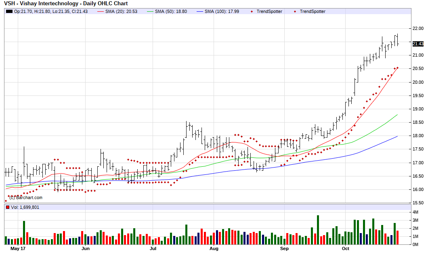Click the chart title 'VSH - Vishay Intertechnology - Daily OHLC Chart'
The image size is (428, 261).
66,4
